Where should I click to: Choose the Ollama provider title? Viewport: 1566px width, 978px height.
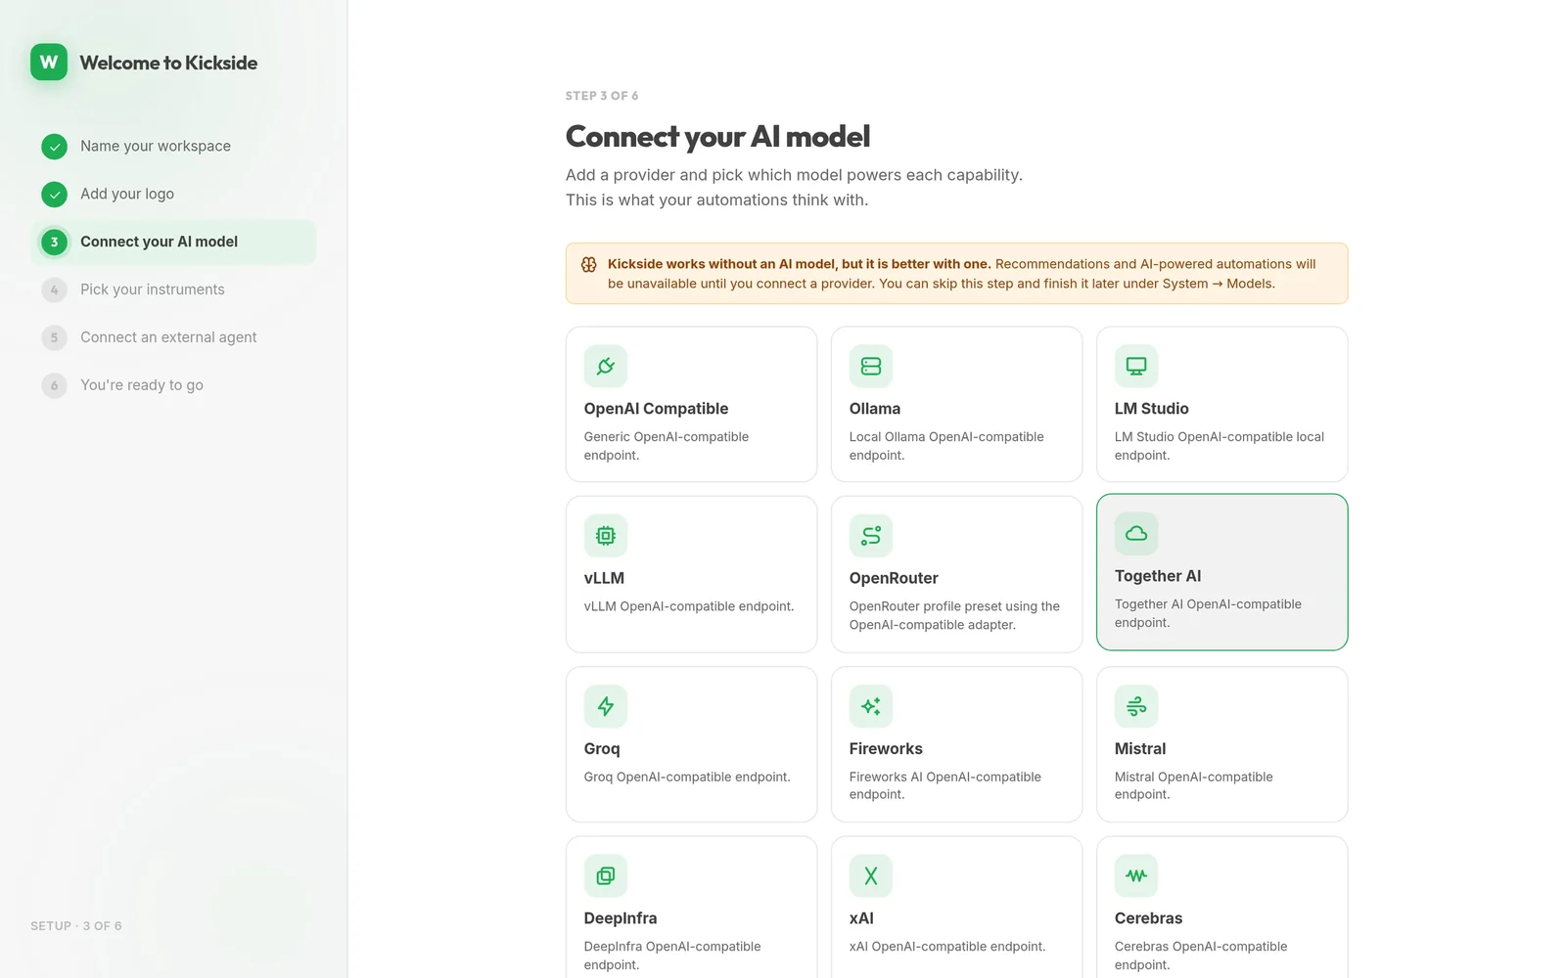[x=875, y=409]
